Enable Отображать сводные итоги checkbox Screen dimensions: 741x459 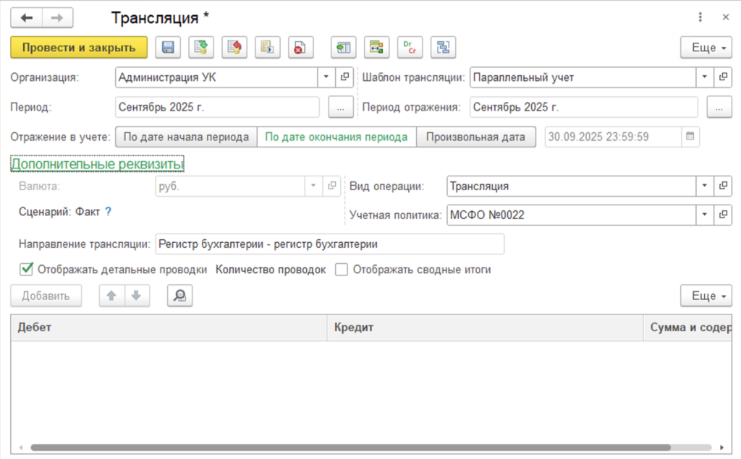(342, 270)
